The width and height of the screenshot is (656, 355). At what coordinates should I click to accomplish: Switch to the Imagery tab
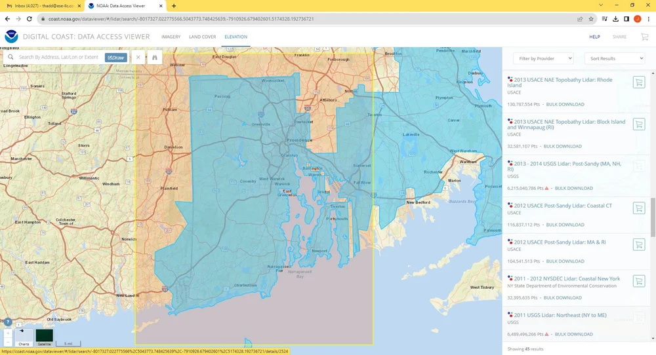[x=171, y=37]
